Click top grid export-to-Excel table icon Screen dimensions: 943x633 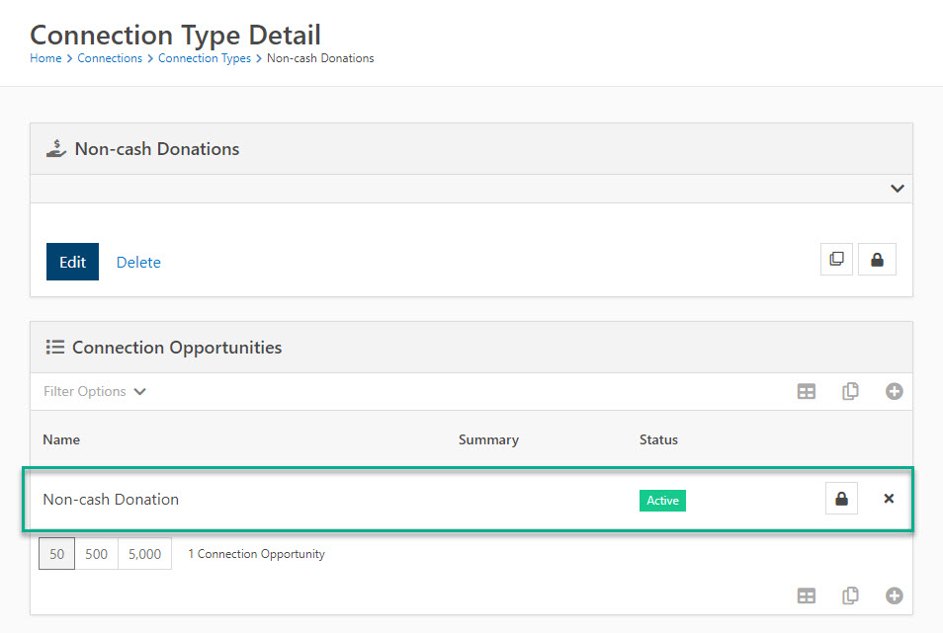tap(806, 392)
